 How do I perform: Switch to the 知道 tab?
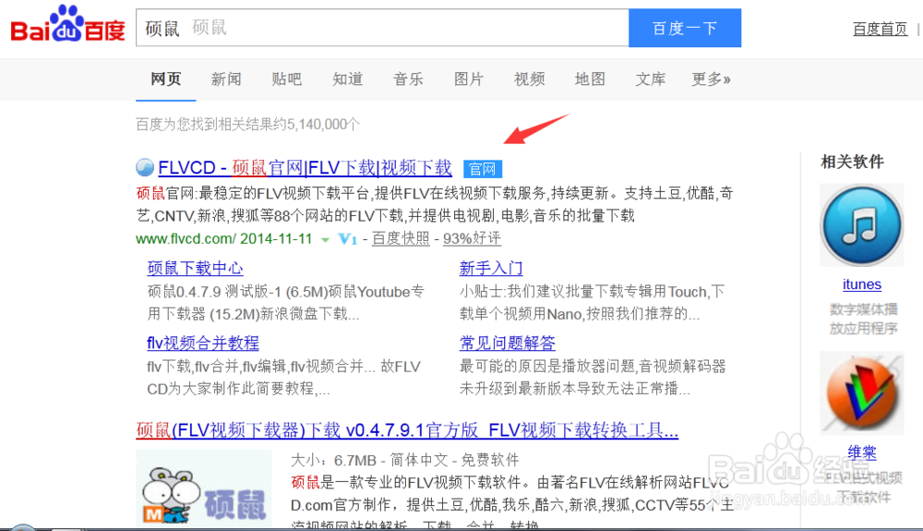pyautogui.click(x=347, y=78)
